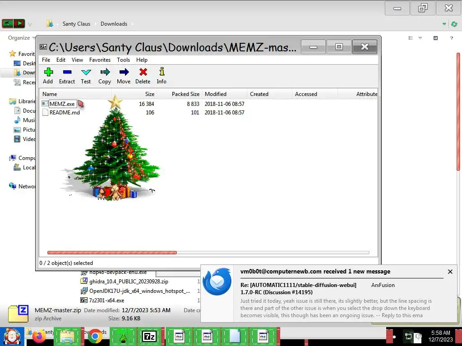Open the stable-diffusion-webui message notification subject
This screenshot has width=462, height=346.
point(298,289)
